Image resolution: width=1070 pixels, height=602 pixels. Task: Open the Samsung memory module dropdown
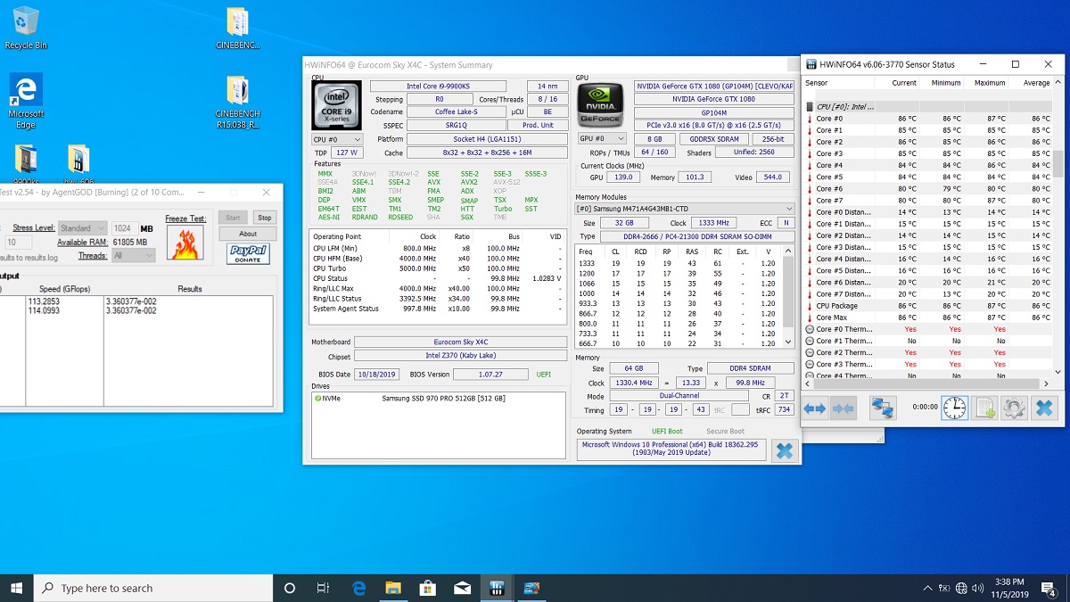click(x=686, y=209)
